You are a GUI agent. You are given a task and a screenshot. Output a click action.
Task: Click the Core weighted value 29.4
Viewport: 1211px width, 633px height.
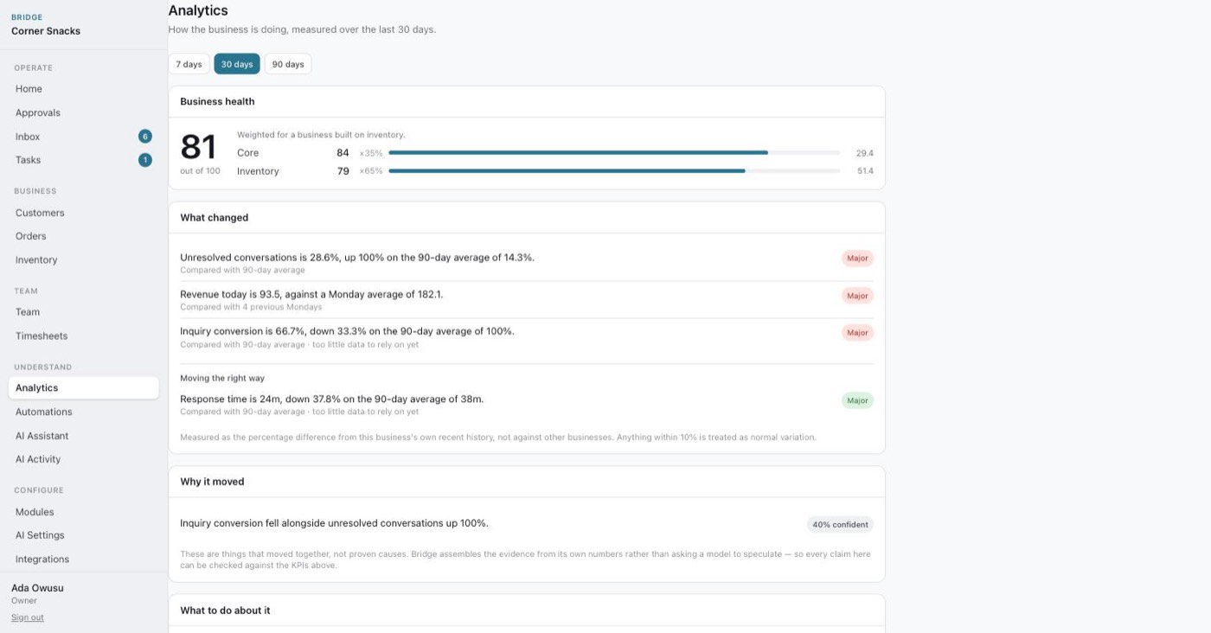[x=864, y=153]
